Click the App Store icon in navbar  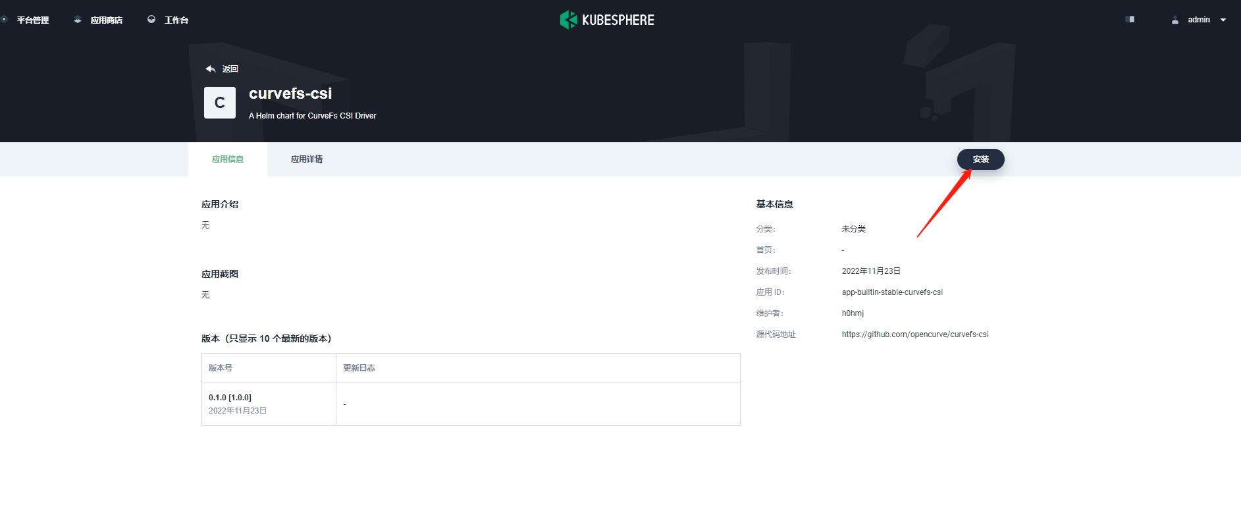(78, 20)
